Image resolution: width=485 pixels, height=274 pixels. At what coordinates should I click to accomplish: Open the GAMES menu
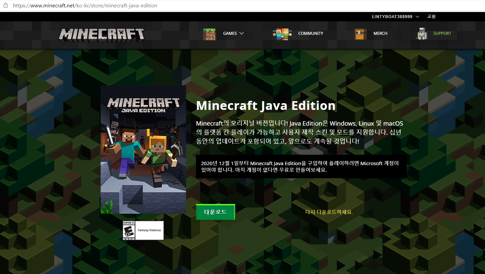(233, 33)
